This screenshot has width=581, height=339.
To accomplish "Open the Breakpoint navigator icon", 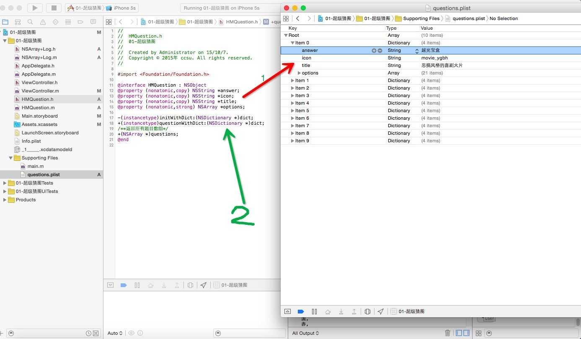I will coord(80,22).
